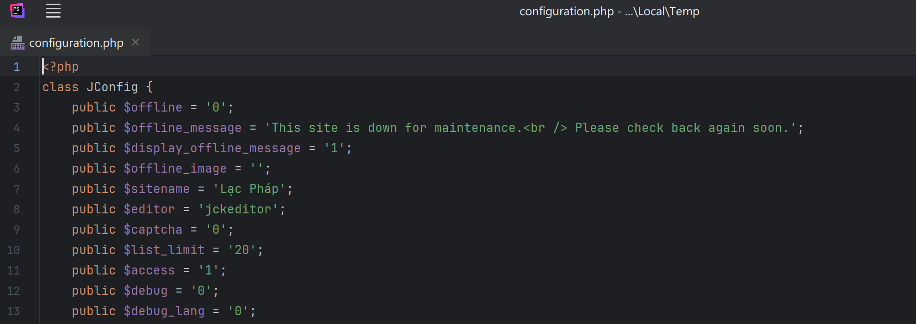The height and width of the screenshot is (324, 916).
Task: Click the PhpStorm logo icon
Action: (x=17, y=11)
